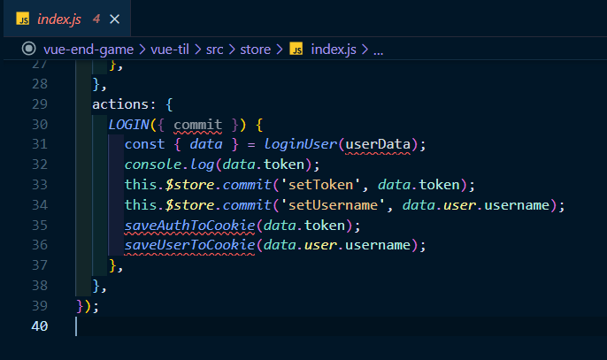
Task: Close the index.js tab
Action: 115,19
